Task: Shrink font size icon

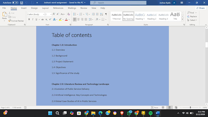Action: click(58, 14)
